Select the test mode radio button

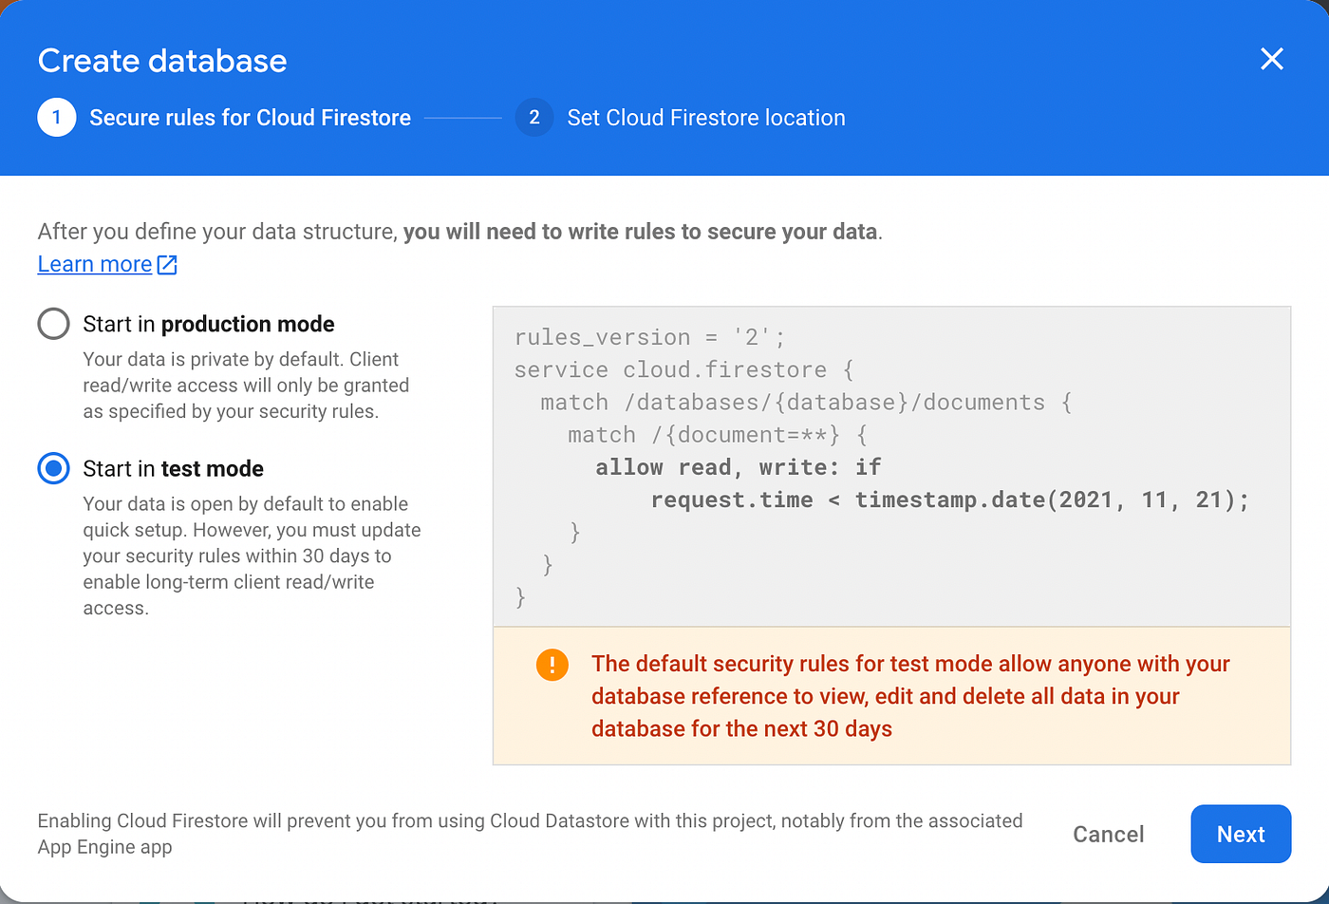coord(54,468)
